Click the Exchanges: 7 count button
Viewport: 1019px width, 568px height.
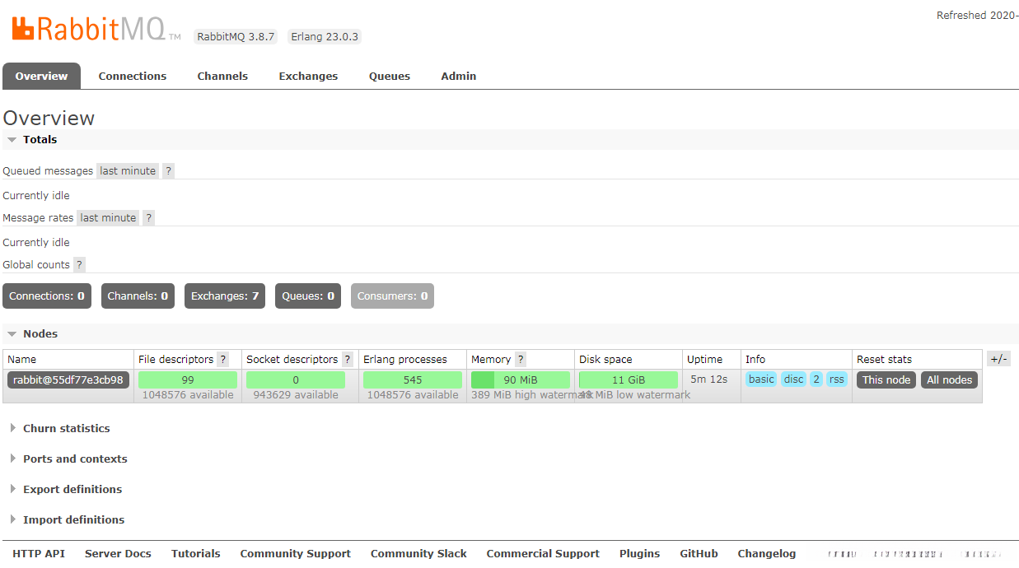[225, 296]
